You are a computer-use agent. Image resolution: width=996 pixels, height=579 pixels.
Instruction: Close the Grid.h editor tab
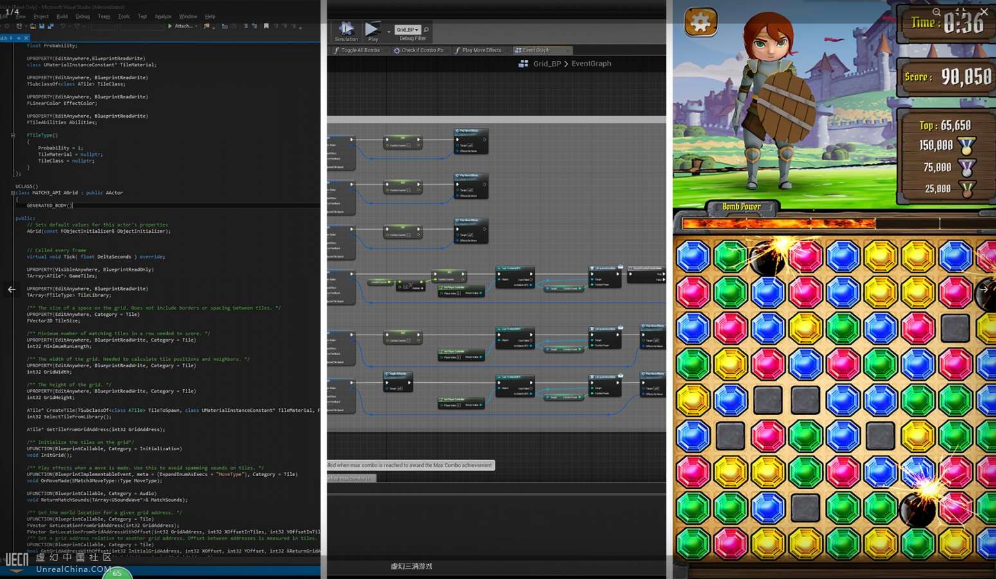pos(26,38)
